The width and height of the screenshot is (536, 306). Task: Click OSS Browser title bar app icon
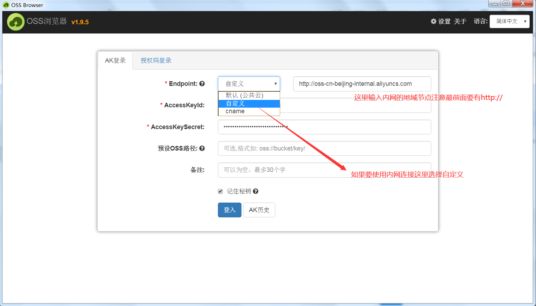[x=6, y=5]
